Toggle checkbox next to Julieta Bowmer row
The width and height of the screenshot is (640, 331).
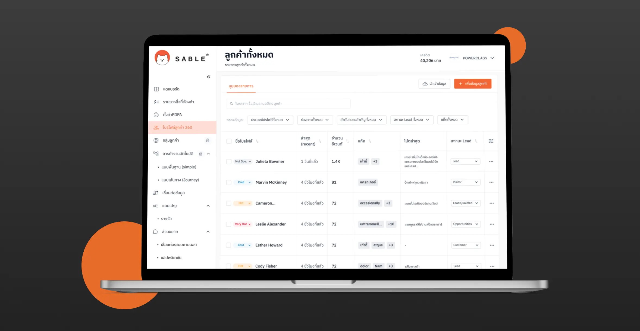coord(229,161)
